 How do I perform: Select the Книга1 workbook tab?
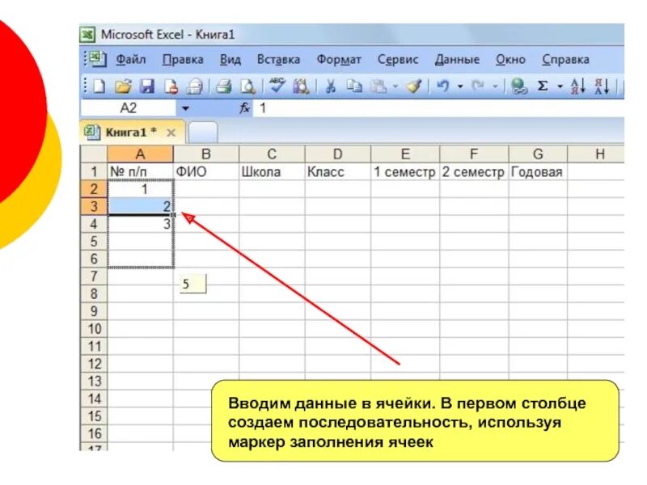(131, 133)
